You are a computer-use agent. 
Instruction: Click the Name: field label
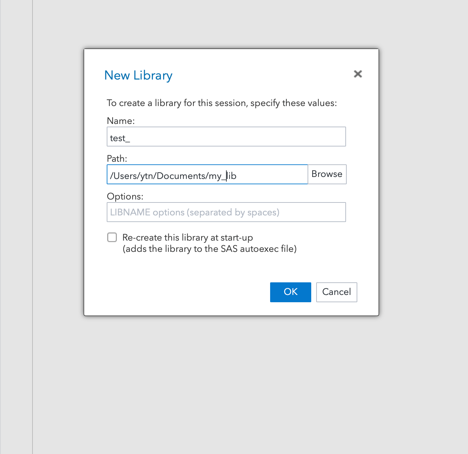(x=121, y=121)
